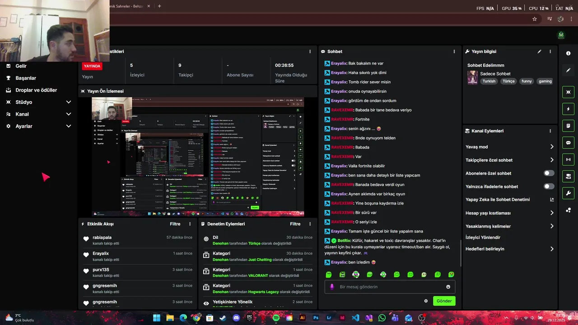Click the purple microphone icon in message box
Screen dimensions: 578x325
[332, 287]
